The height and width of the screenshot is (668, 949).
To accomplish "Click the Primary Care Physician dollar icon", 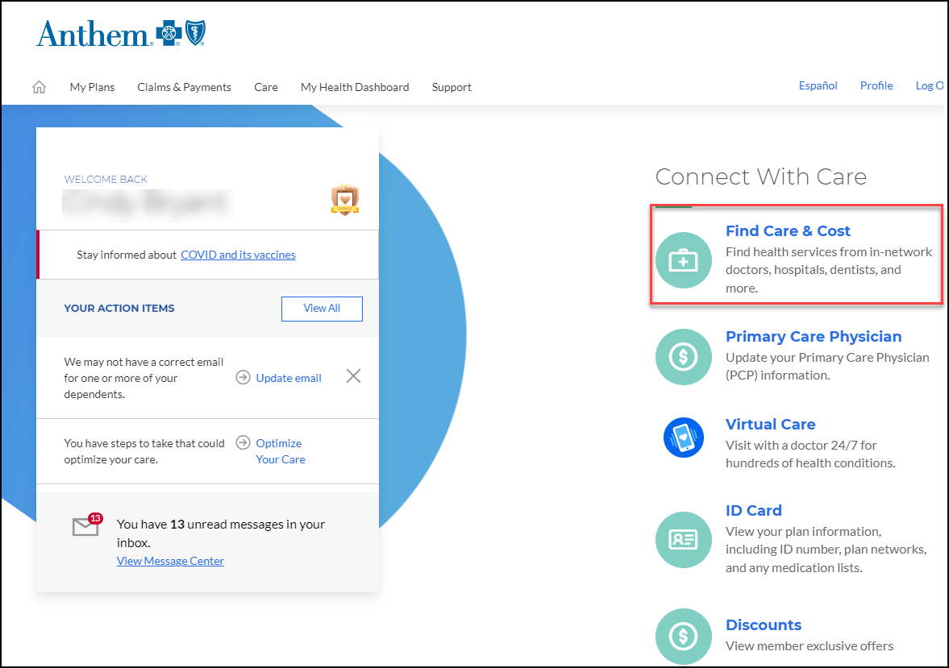I will pos(683,356).
